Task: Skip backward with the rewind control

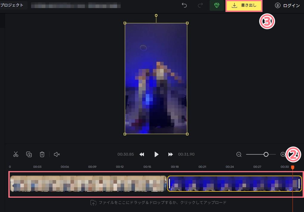Action: (x=142, y=154)
